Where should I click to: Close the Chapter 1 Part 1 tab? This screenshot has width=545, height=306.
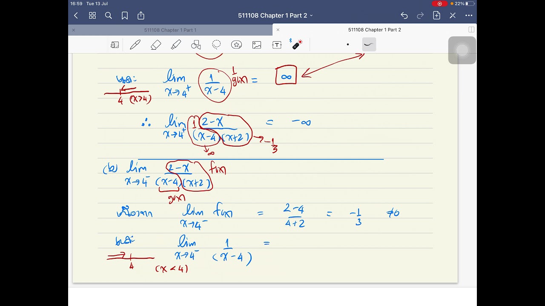pyautogui.click(x=74, y=30)
